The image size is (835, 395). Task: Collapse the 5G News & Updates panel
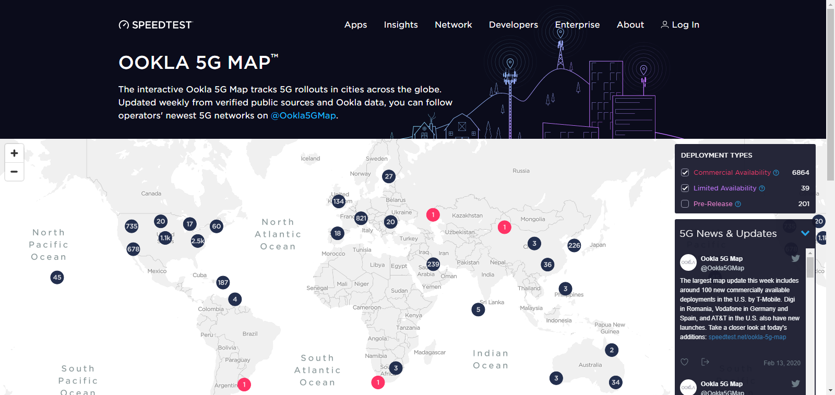(805, 233)
